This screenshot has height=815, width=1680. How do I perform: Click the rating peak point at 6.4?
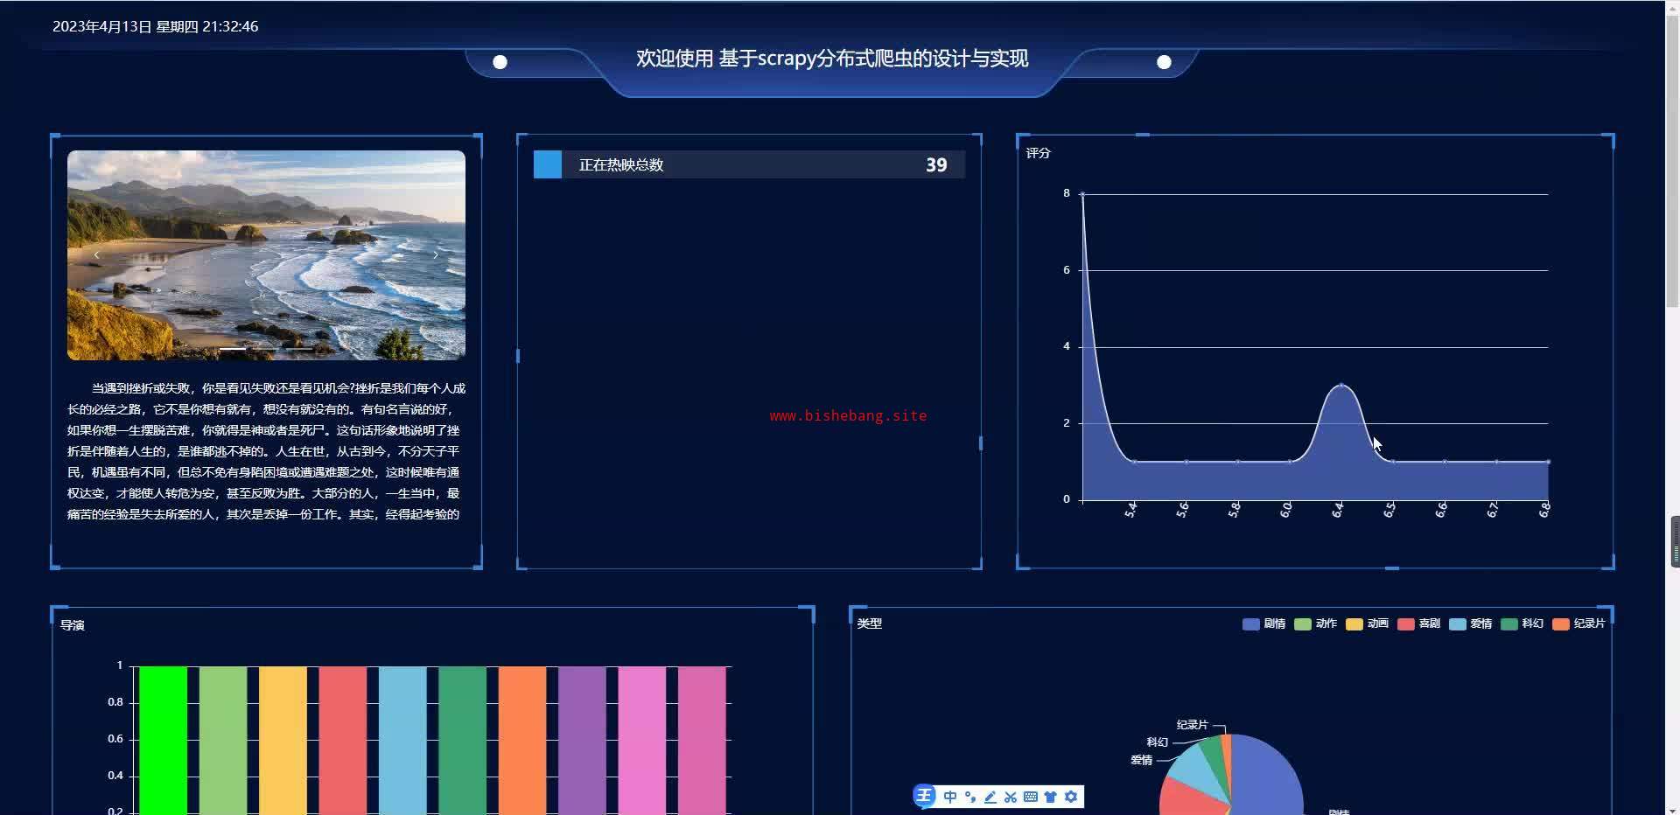[x=1341, y=385]
